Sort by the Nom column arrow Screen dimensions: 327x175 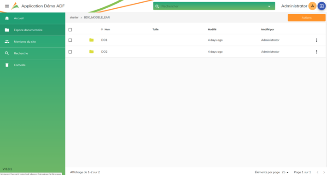pos(102,29)
